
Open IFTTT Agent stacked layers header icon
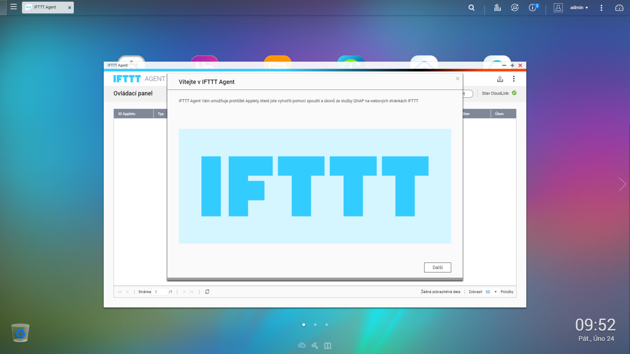tap(500, 79)
